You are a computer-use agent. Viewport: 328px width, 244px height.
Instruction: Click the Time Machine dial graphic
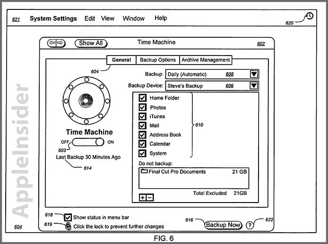(x=86, y=100)
